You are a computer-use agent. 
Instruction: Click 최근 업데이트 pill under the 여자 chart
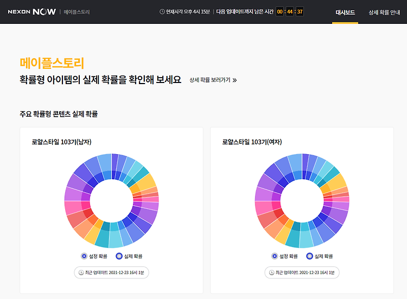pos(302,272)
